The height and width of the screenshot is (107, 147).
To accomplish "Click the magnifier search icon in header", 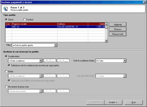I will [5, 9].
